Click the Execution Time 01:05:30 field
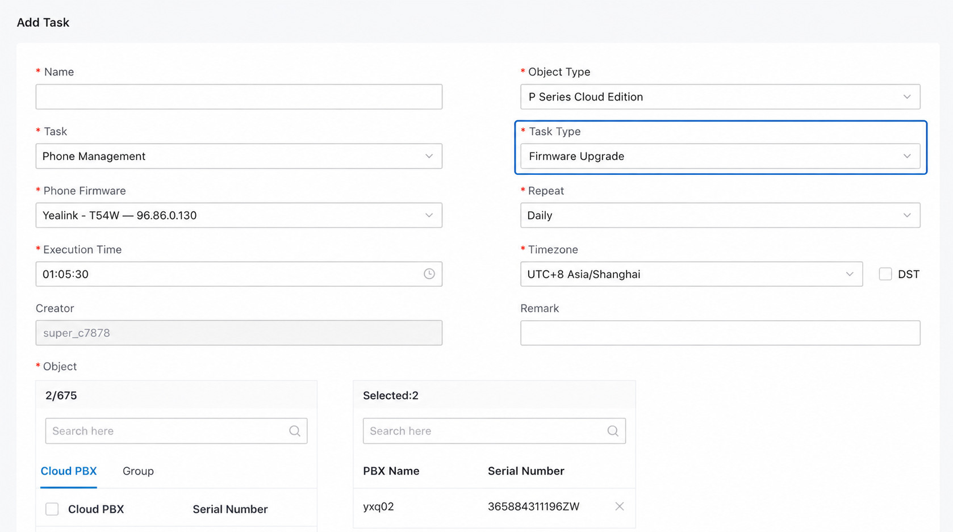953x532 pixels. tap(239, 274)
